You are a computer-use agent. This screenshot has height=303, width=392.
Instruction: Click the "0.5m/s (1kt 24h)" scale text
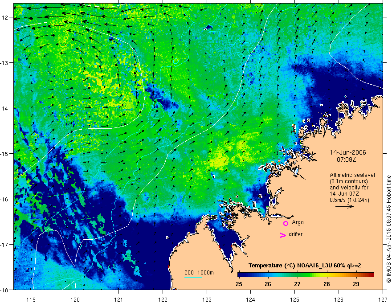tap(350, 200)
